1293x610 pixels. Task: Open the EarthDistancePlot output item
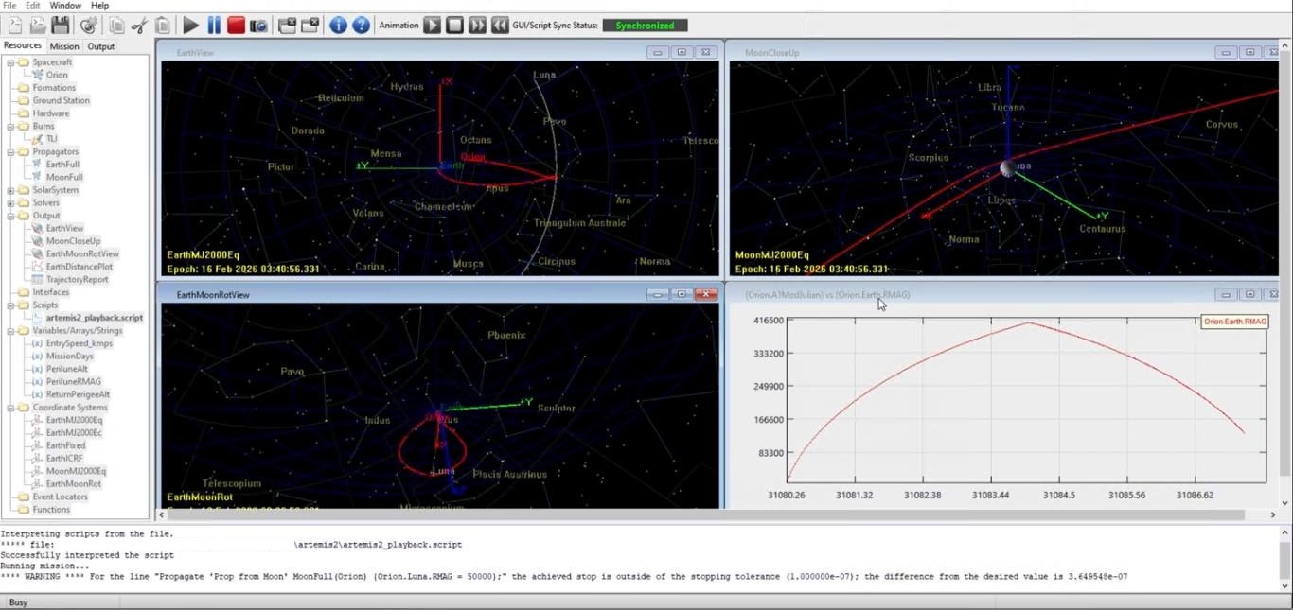click(80, 266)
